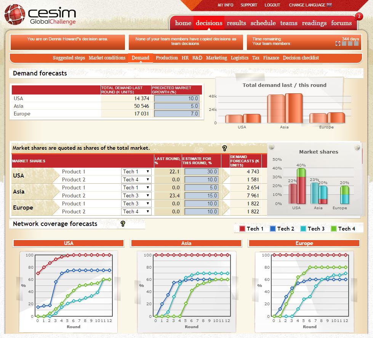Click the LOGOUT link
This screenshot has height=338, width=373.
click(272, 5)
